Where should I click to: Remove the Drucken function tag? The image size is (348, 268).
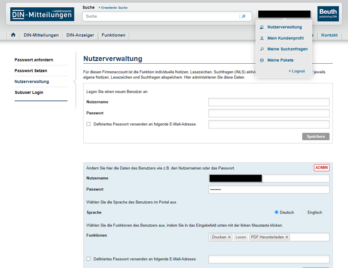click(229, 237)
